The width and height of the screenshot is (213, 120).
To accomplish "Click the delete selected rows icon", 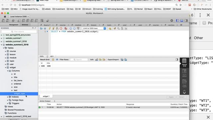I will click(x=104, y=60).
